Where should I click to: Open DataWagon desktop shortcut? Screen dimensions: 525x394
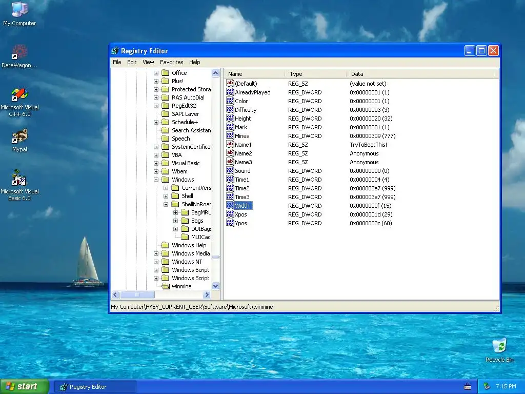click(19, 56)
